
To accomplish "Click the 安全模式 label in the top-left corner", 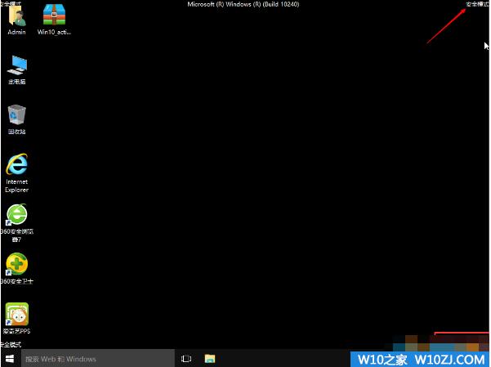I will click(x=10, y=4).
